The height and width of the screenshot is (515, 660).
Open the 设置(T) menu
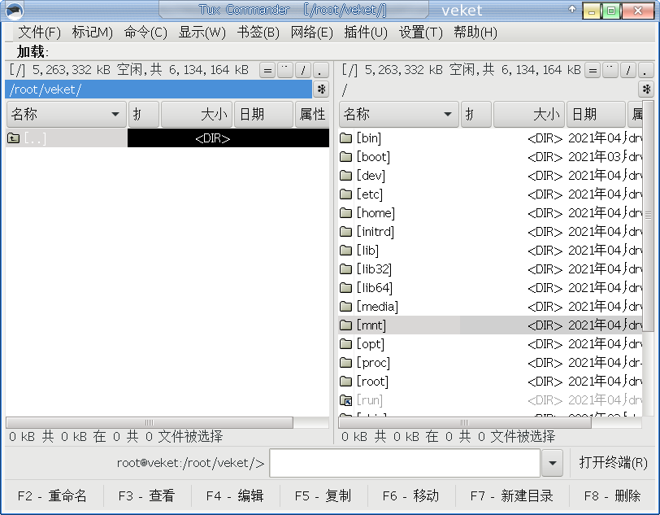421,32
